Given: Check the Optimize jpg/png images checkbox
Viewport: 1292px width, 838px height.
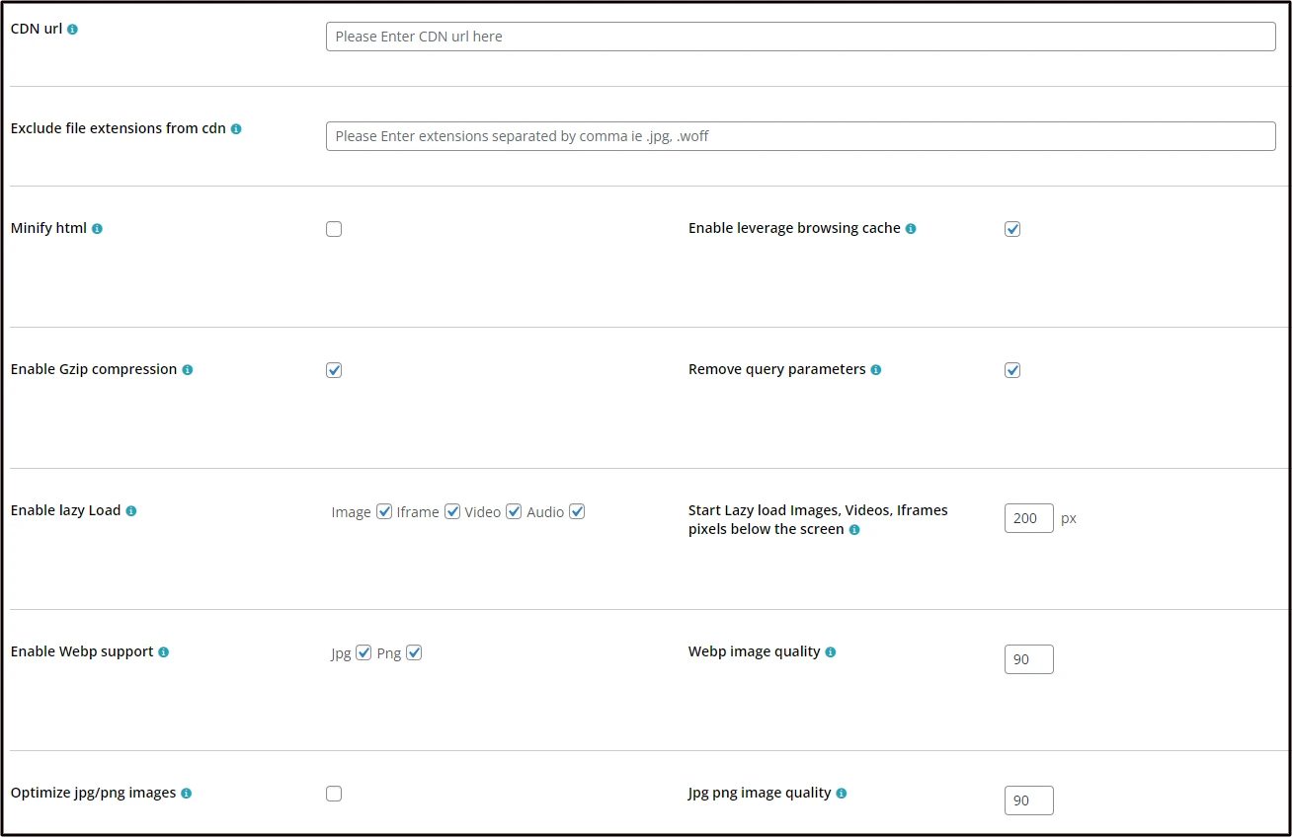Looking at the screenshot, I should (334, 794).
